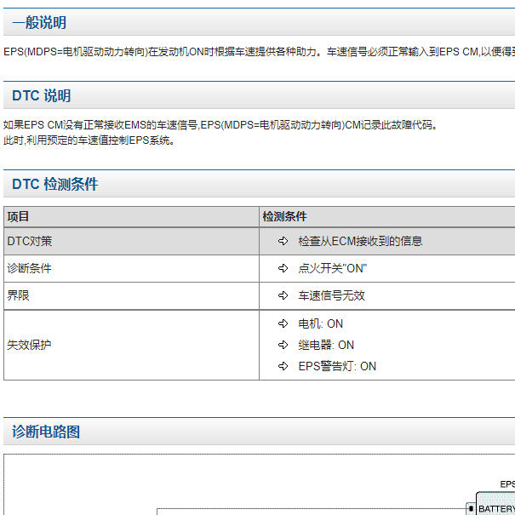Image resolution: width=515 pixels, height=515 pixels.
Task: Click the 一般说明 section heading
Action: (39, 23)
